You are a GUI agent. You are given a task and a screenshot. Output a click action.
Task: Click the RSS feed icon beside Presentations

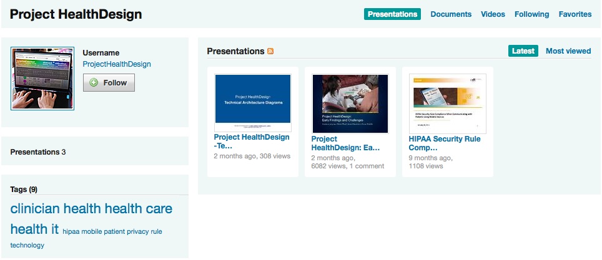pos(270,51)
